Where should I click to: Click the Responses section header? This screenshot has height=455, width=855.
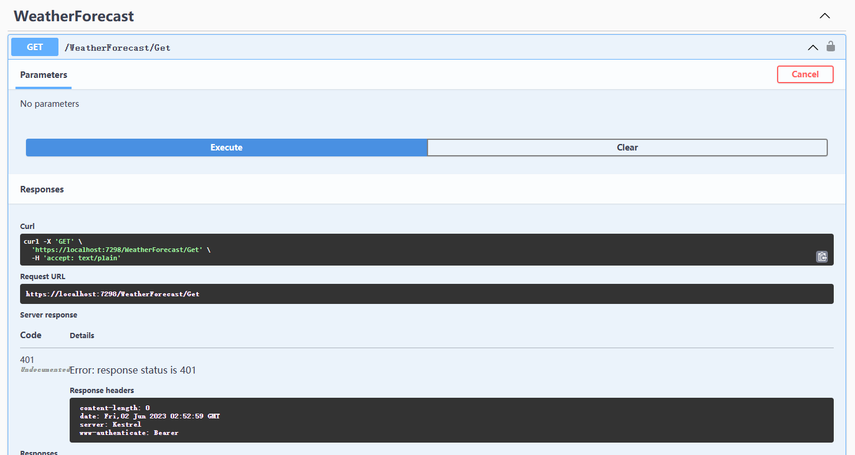click(42, 189)
